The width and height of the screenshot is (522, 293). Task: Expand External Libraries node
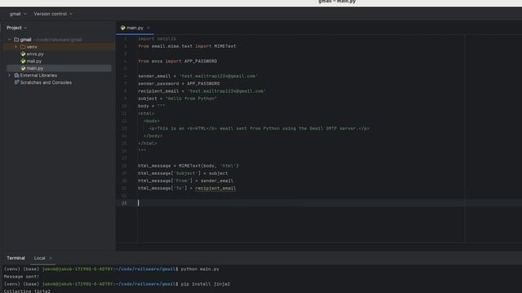coord(10,76)
